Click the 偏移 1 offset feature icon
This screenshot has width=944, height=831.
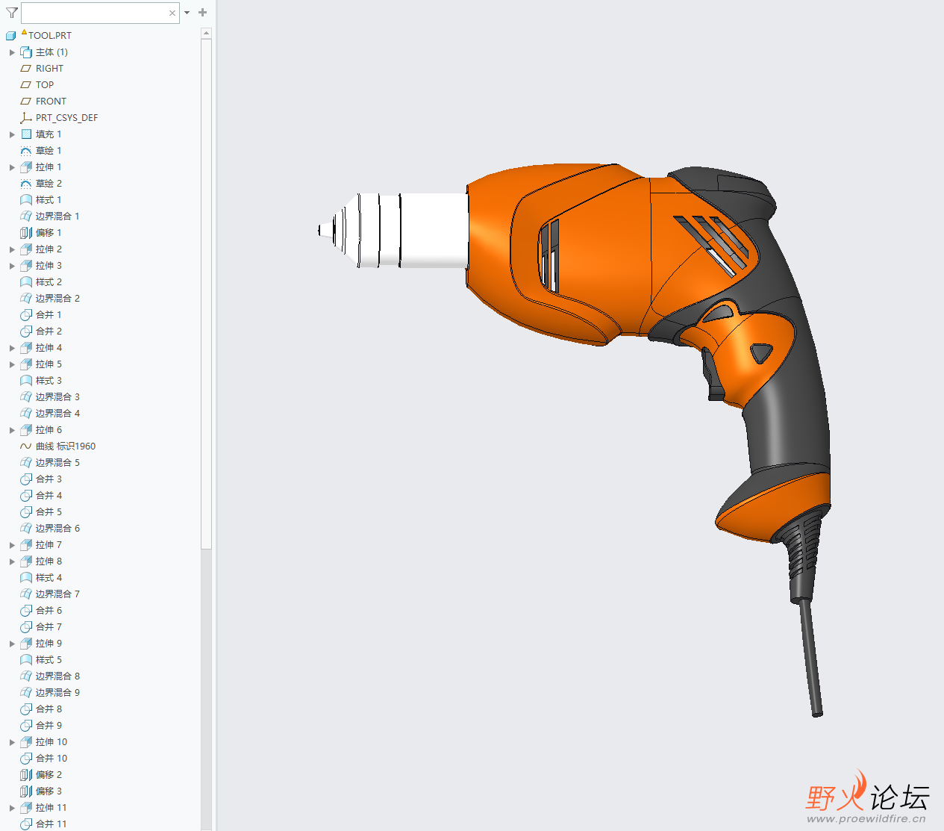click(x=26, y=233)
